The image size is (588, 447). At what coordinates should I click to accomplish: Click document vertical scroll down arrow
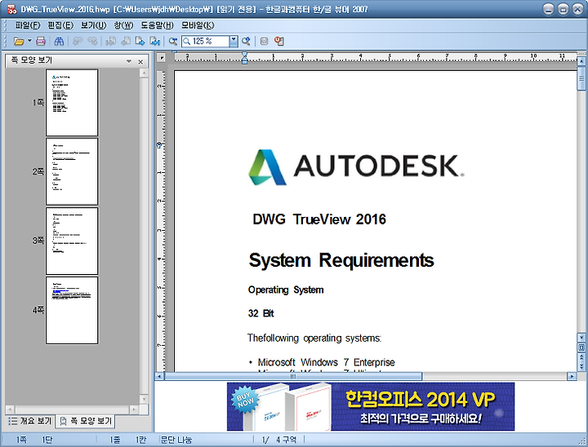point(581,337)
